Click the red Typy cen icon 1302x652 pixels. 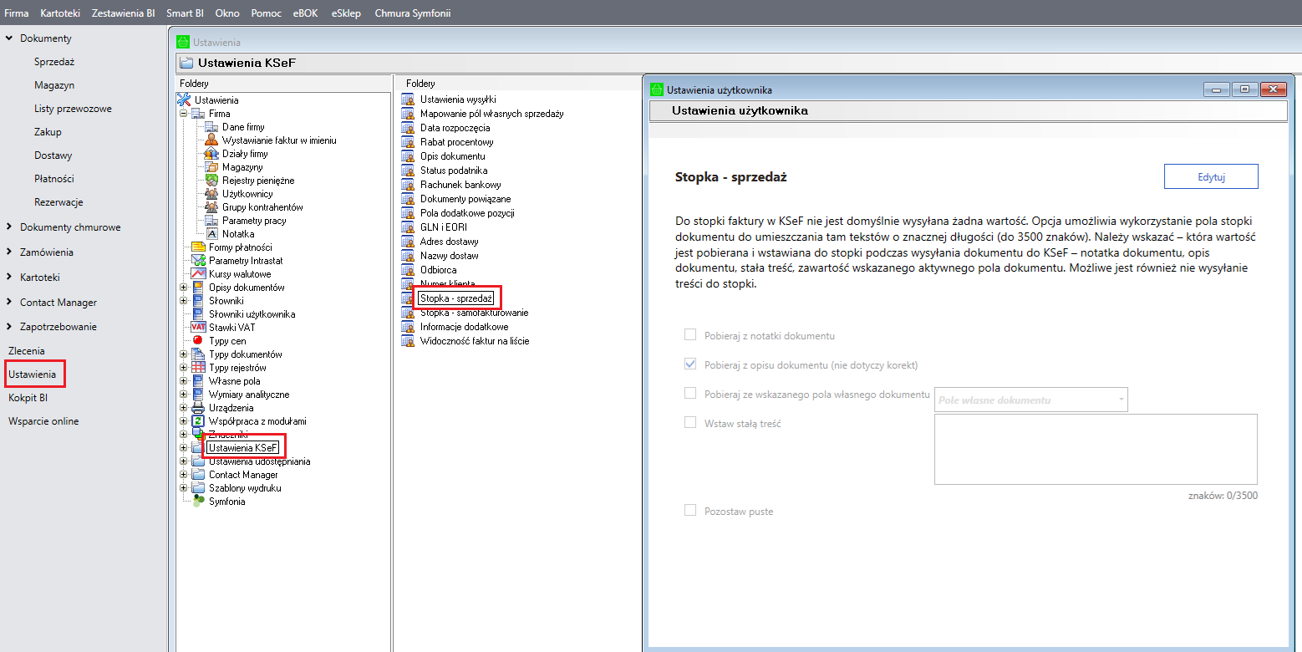198,341
